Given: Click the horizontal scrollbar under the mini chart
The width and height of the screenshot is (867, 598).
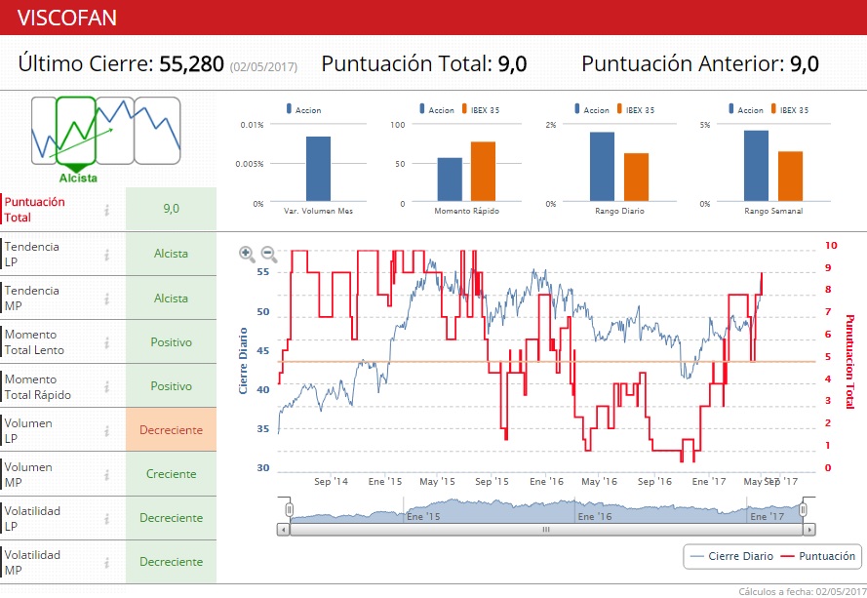Looking at the screenshot, I should pyautogui.click(x=545, y=531).
